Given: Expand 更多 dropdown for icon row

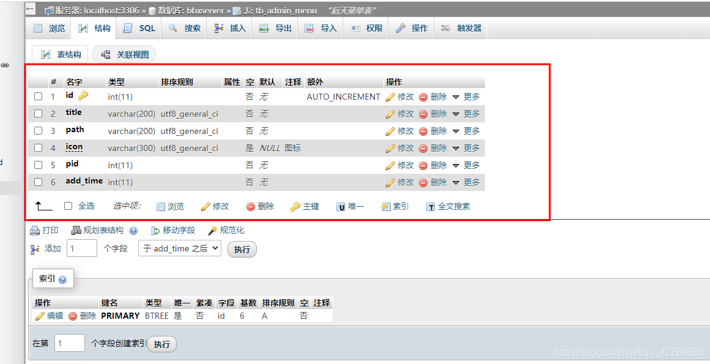Looking at the screenshot, I should 466,148.
